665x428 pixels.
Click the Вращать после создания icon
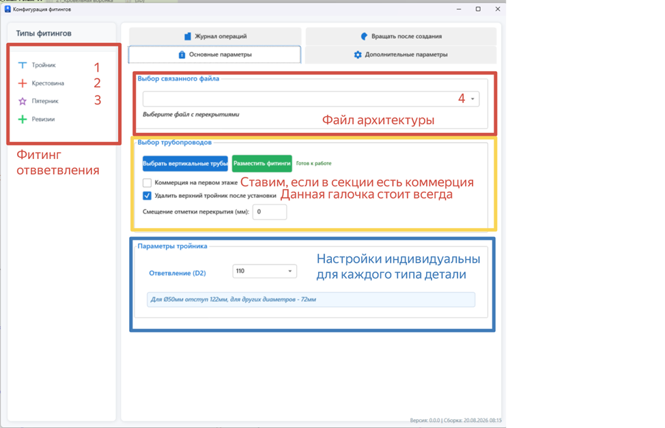click(364, 36)
